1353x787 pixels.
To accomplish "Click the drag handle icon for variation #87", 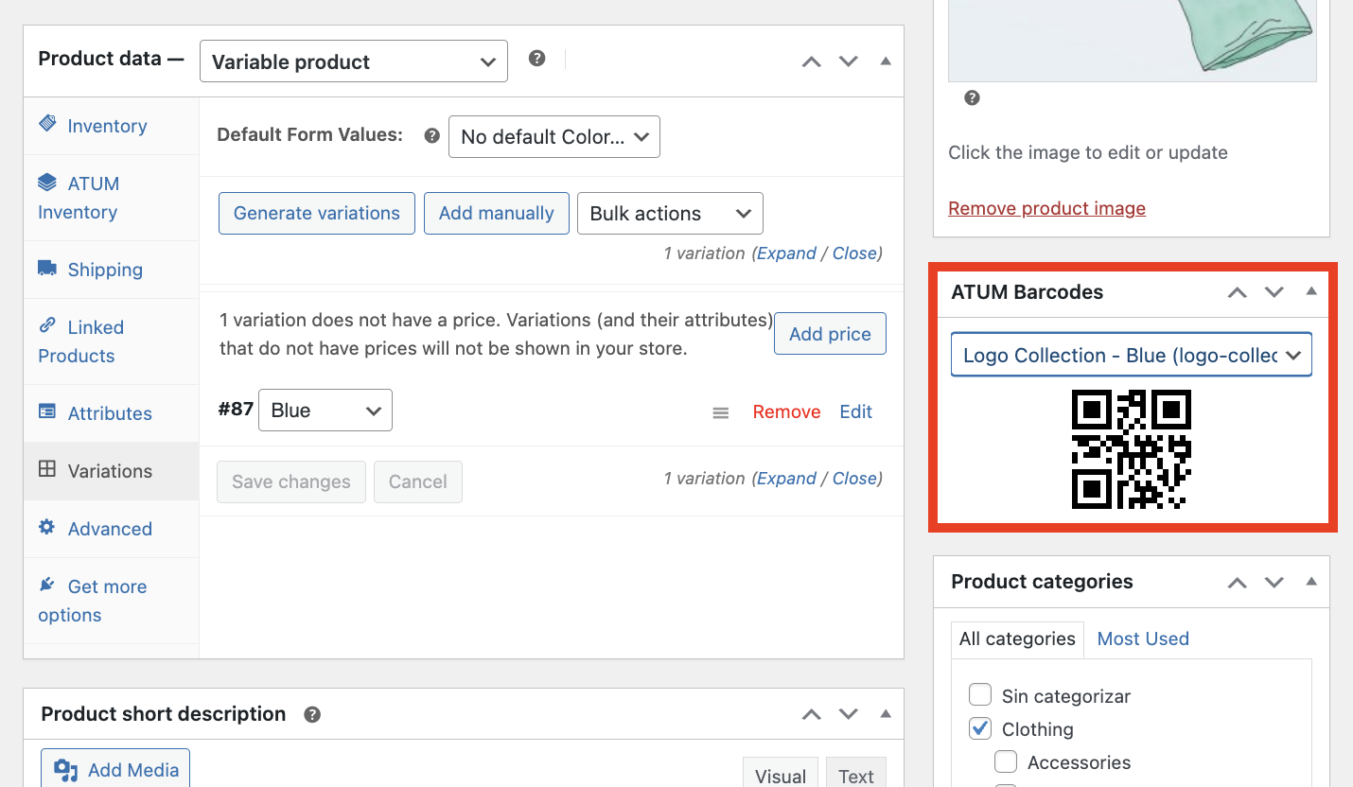I will [721, 412].
